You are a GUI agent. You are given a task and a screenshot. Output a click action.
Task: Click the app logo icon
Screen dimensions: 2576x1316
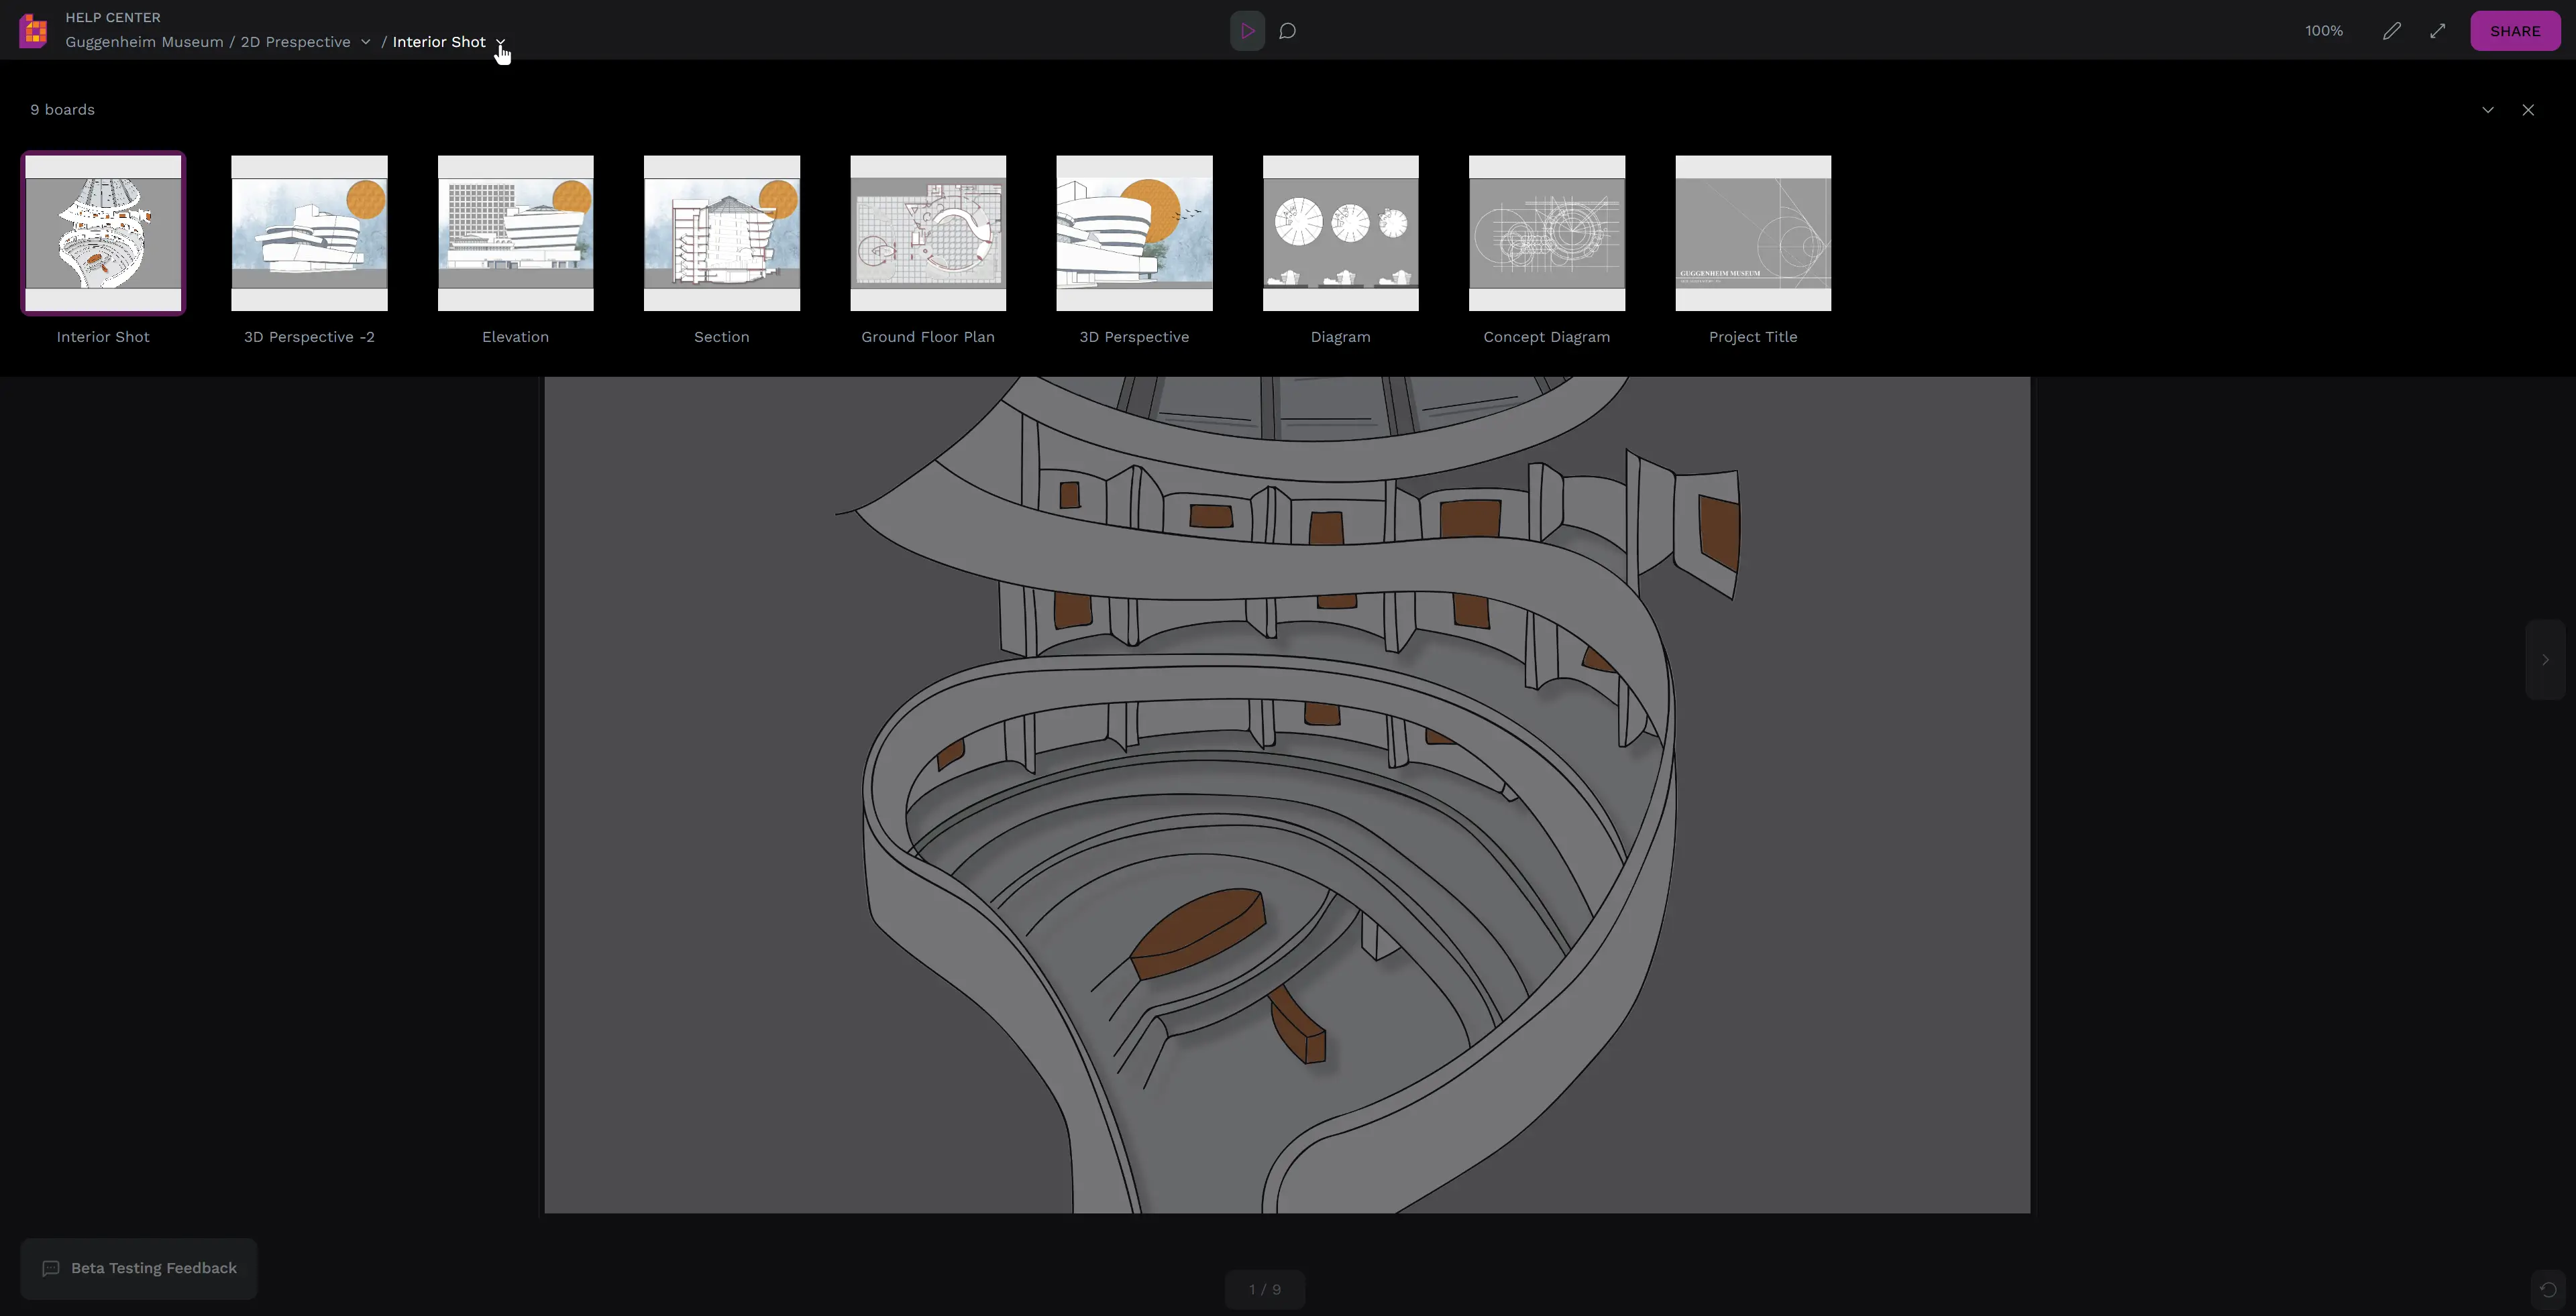(x=33, y=31)
